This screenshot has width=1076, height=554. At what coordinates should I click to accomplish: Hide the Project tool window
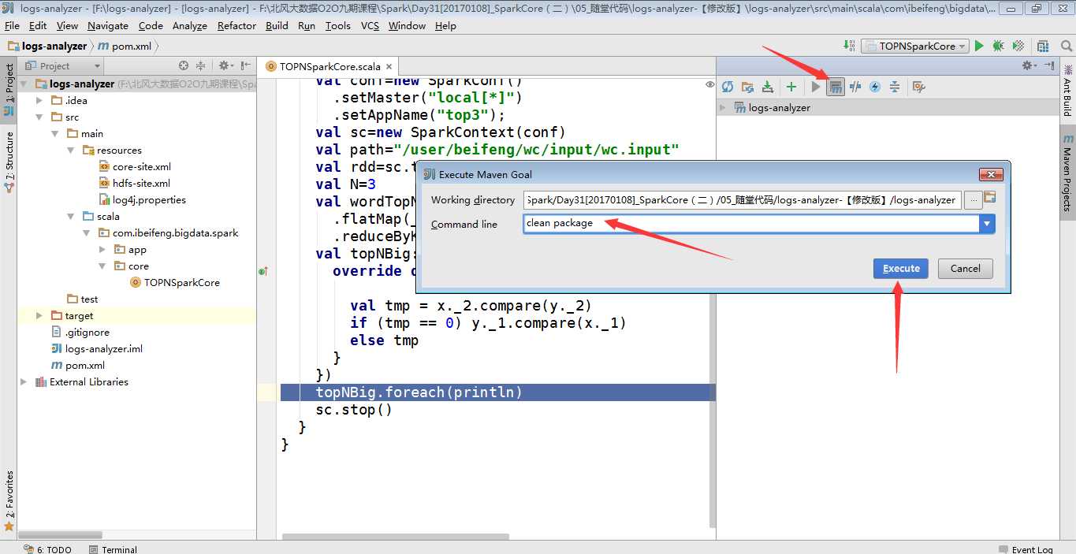246,66
